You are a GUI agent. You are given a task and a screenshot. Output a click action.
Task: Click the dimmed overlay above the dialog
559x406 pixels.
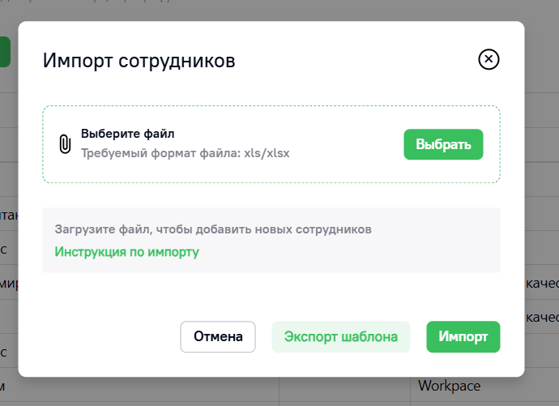tap(271, 10)
